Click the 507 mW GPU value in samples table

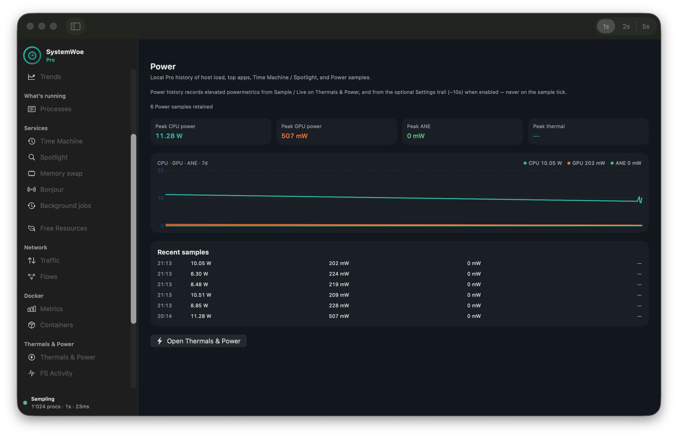[x=339, y=316]
